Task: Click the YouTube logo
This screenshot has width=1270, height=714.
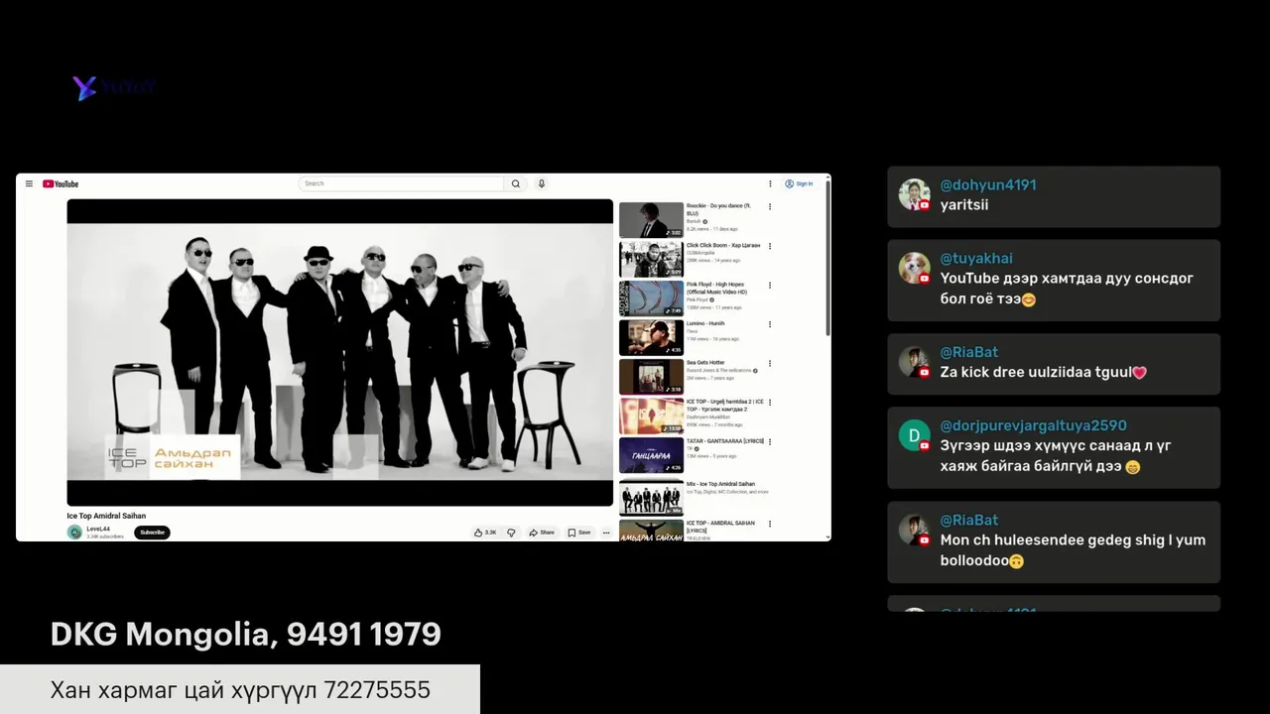Action: point(61,183)
